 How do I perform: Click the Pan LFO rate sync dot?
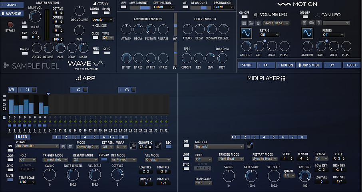pos(326,41)
